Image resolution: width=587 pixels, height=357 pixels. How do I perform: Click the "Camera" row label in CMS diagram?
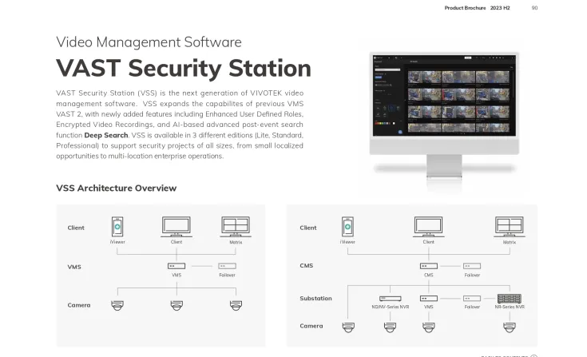311,326
